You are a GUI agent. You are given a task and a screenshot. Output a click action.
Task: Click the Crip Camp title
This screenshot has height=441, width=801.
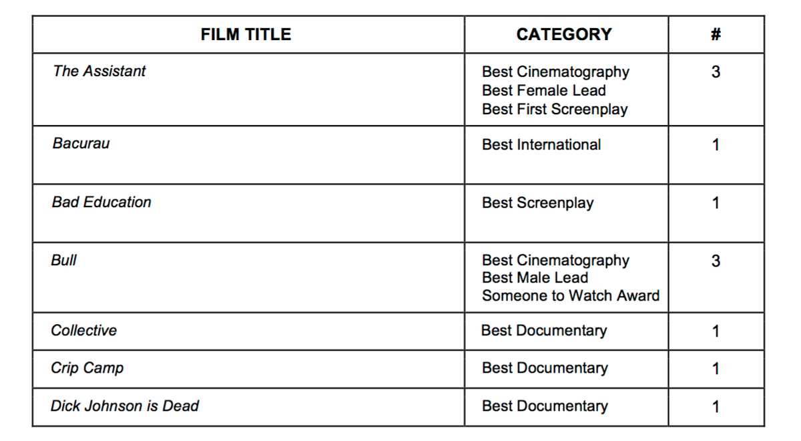point(87,368)
